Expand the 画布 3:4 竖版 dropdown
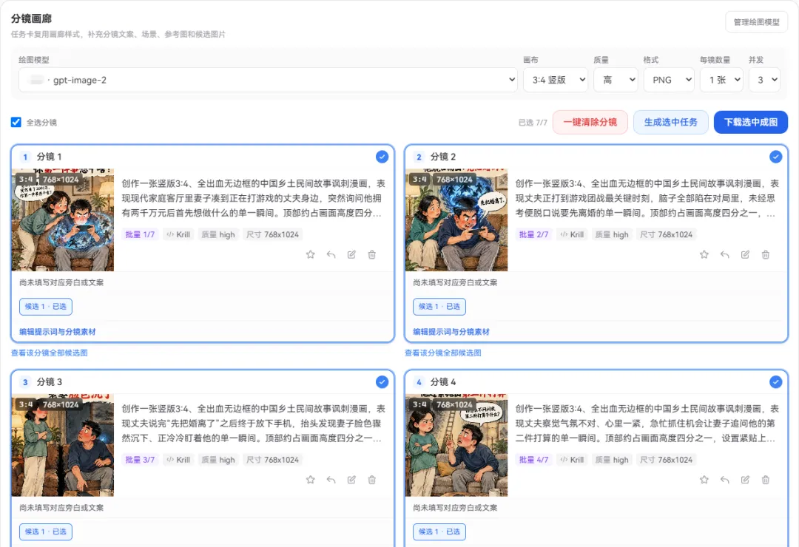Screen dimensions: 799x547 [x=556, y=80]
